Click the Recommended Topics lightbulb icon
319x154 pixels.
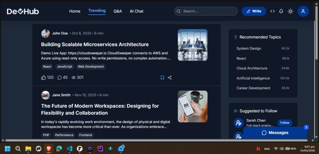[x=235, y=37]
